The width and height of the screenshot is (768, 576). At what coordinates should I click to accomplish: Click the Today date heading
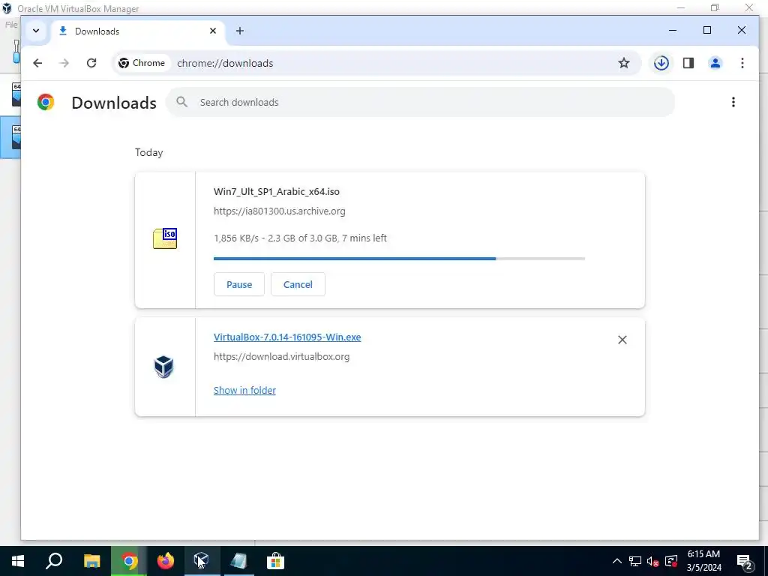[x=149, y=153]
